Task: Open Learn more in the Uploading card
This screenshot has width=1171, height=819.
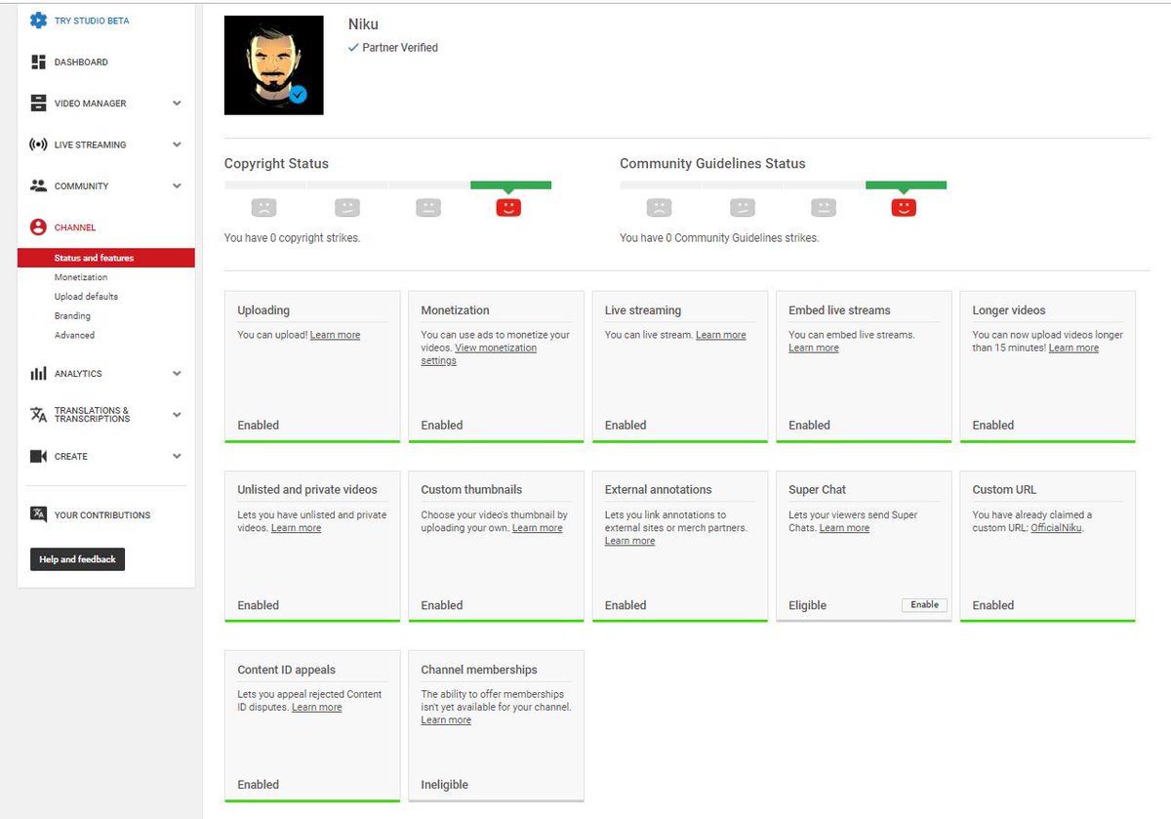Action: coord(335,335)
